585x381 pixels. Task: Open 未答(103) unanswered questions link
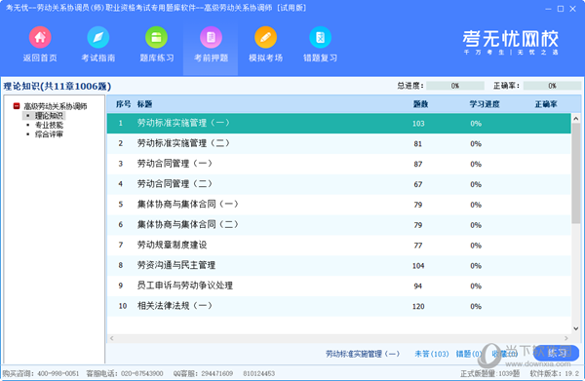click(x=432, y=354)
